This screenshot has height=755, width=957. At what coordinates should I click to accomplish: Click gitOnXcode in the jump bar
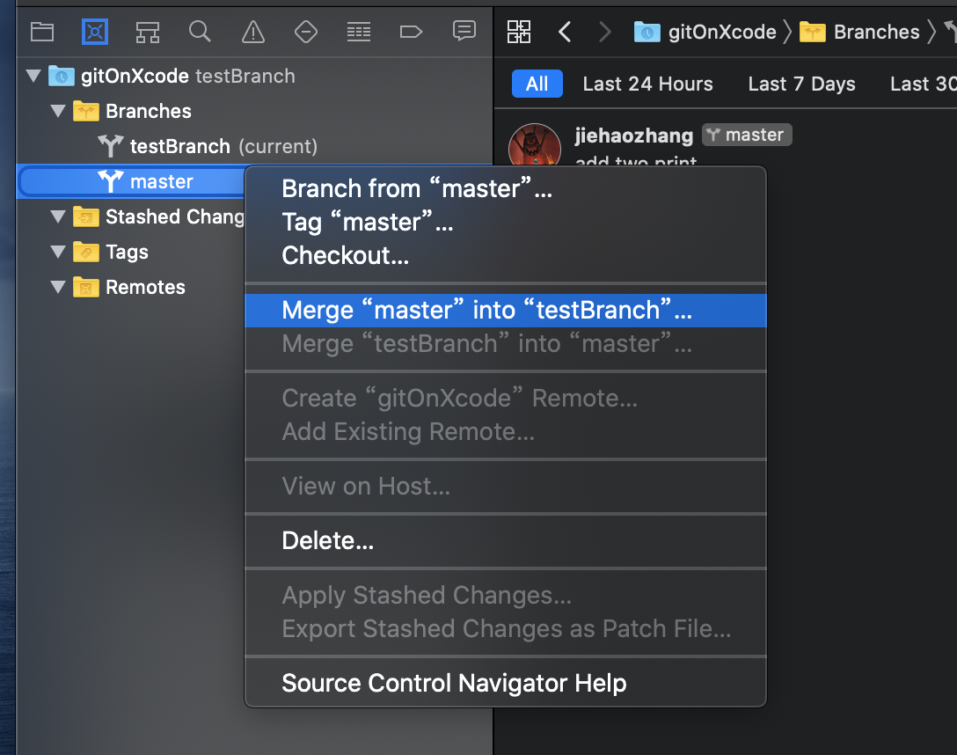[x=705, y=32]
